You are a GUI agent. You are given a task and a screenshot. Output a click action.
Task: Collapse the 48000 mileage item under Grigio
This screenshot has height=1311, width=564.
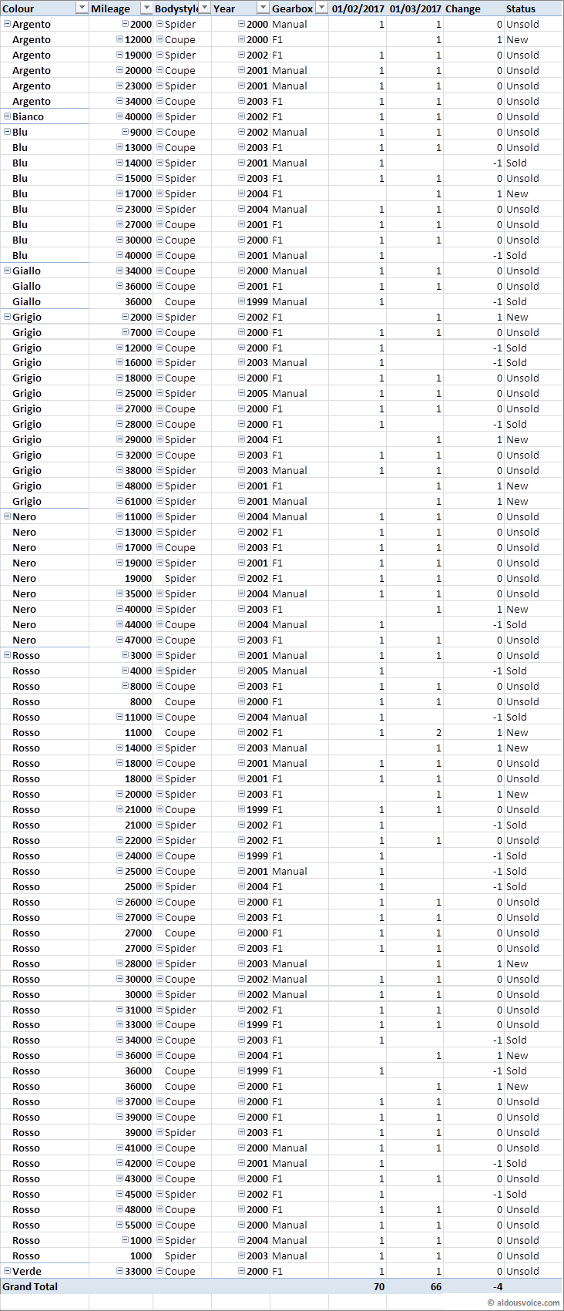119,486
